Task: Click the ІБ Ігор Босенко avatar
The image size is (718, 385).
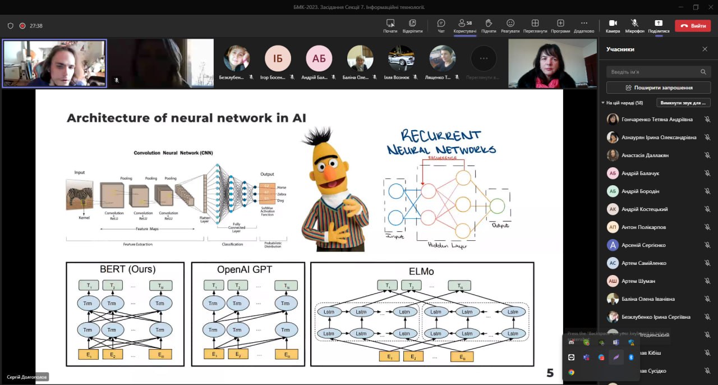Action: click(x=278, y=58)
